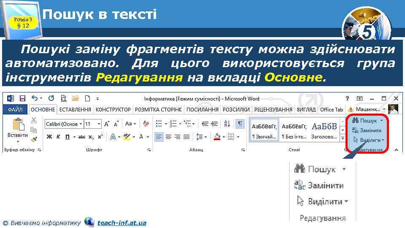
Task: Align text right in paragraph group
Action: coord(177,137)
